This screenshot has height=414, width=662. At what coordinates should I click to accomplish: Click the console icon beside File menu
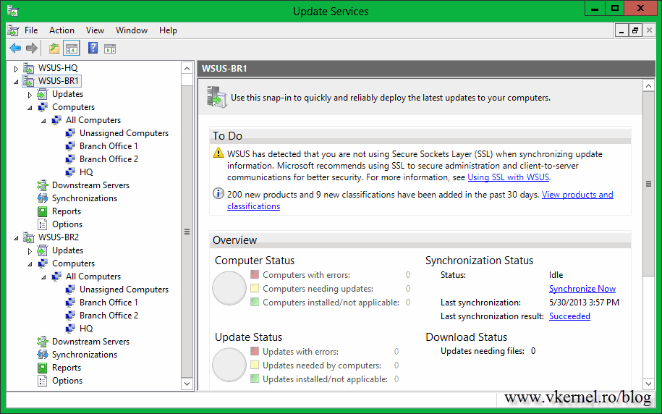[x=13, y=30]
